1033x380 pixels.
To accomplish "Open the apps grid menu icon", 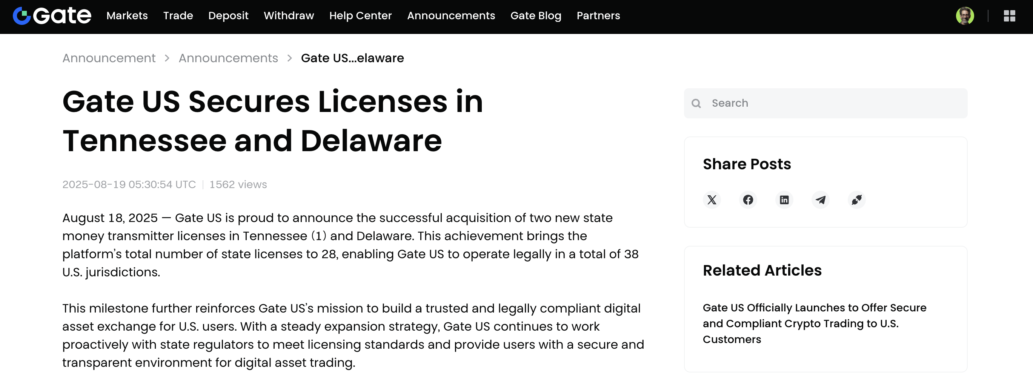I will (1009, 16).
